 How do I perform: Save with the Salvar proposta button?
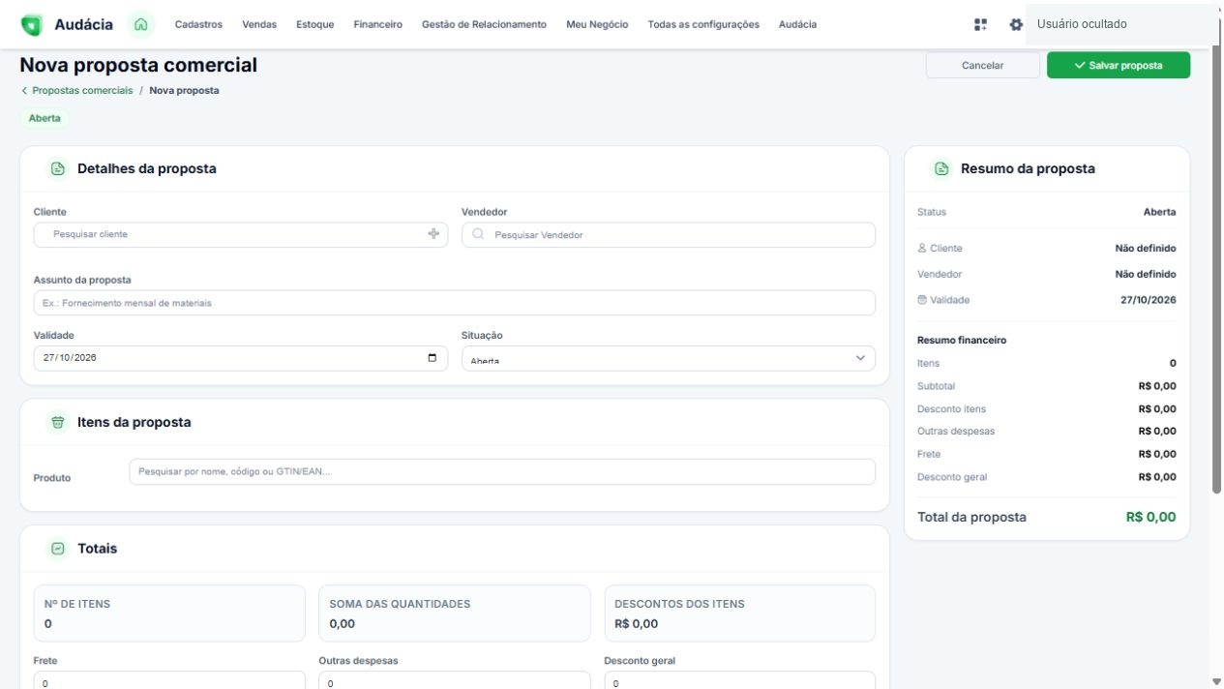pos(1119,65)
